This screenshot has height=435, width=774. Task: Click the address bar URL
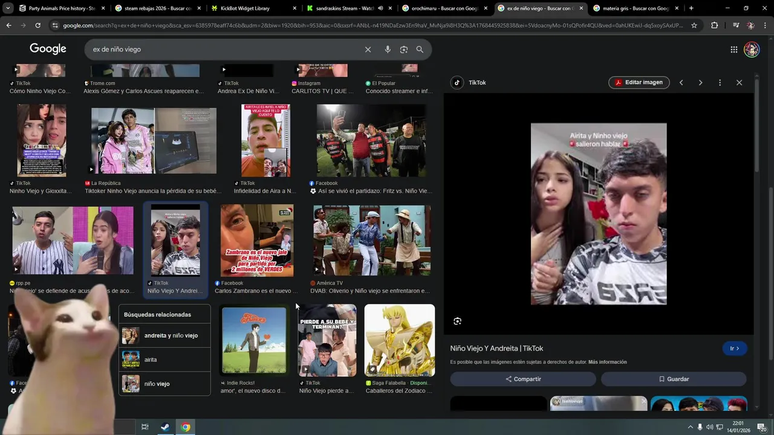click(373, 25)
